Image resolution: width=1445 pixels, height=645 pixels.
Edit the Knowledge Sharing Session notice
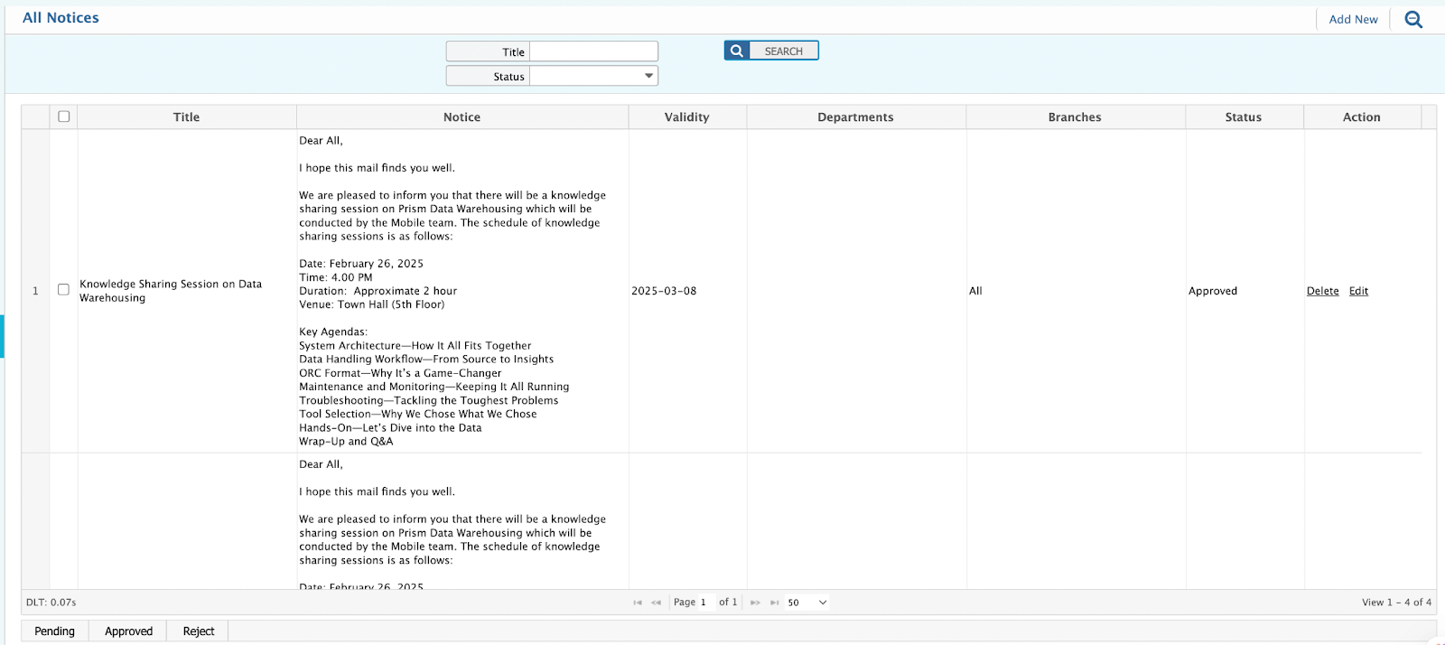pyautogui.click(x=1358, y=291)
